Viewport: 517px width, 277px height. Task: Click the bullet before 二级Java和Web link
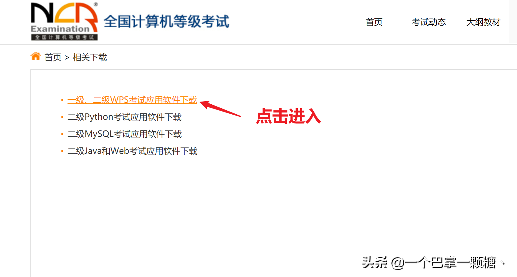tap(62, 151)
